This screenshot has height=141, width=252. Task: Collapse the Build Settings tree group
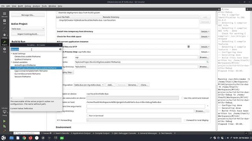pos(11,54)
